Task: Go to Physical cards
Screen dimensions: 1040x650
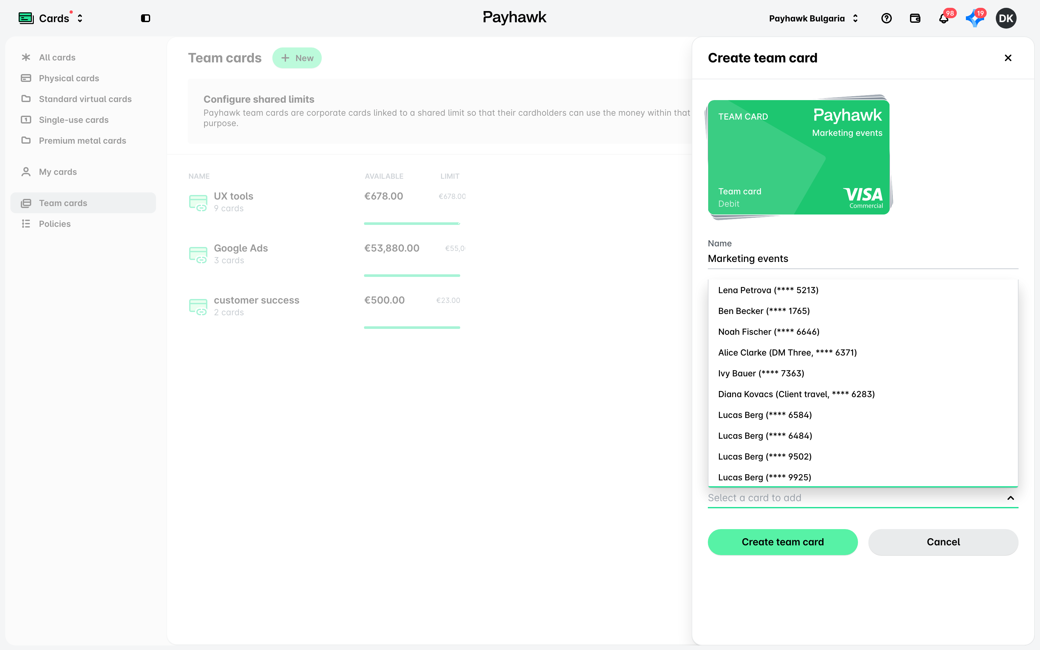Action: click(x=83, y=78)
